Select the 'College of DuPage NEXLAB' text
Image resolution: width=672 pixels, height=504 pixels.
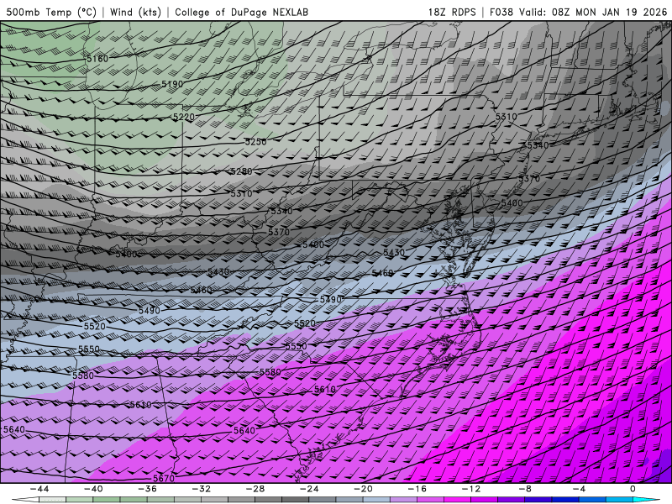click(241, 13)
